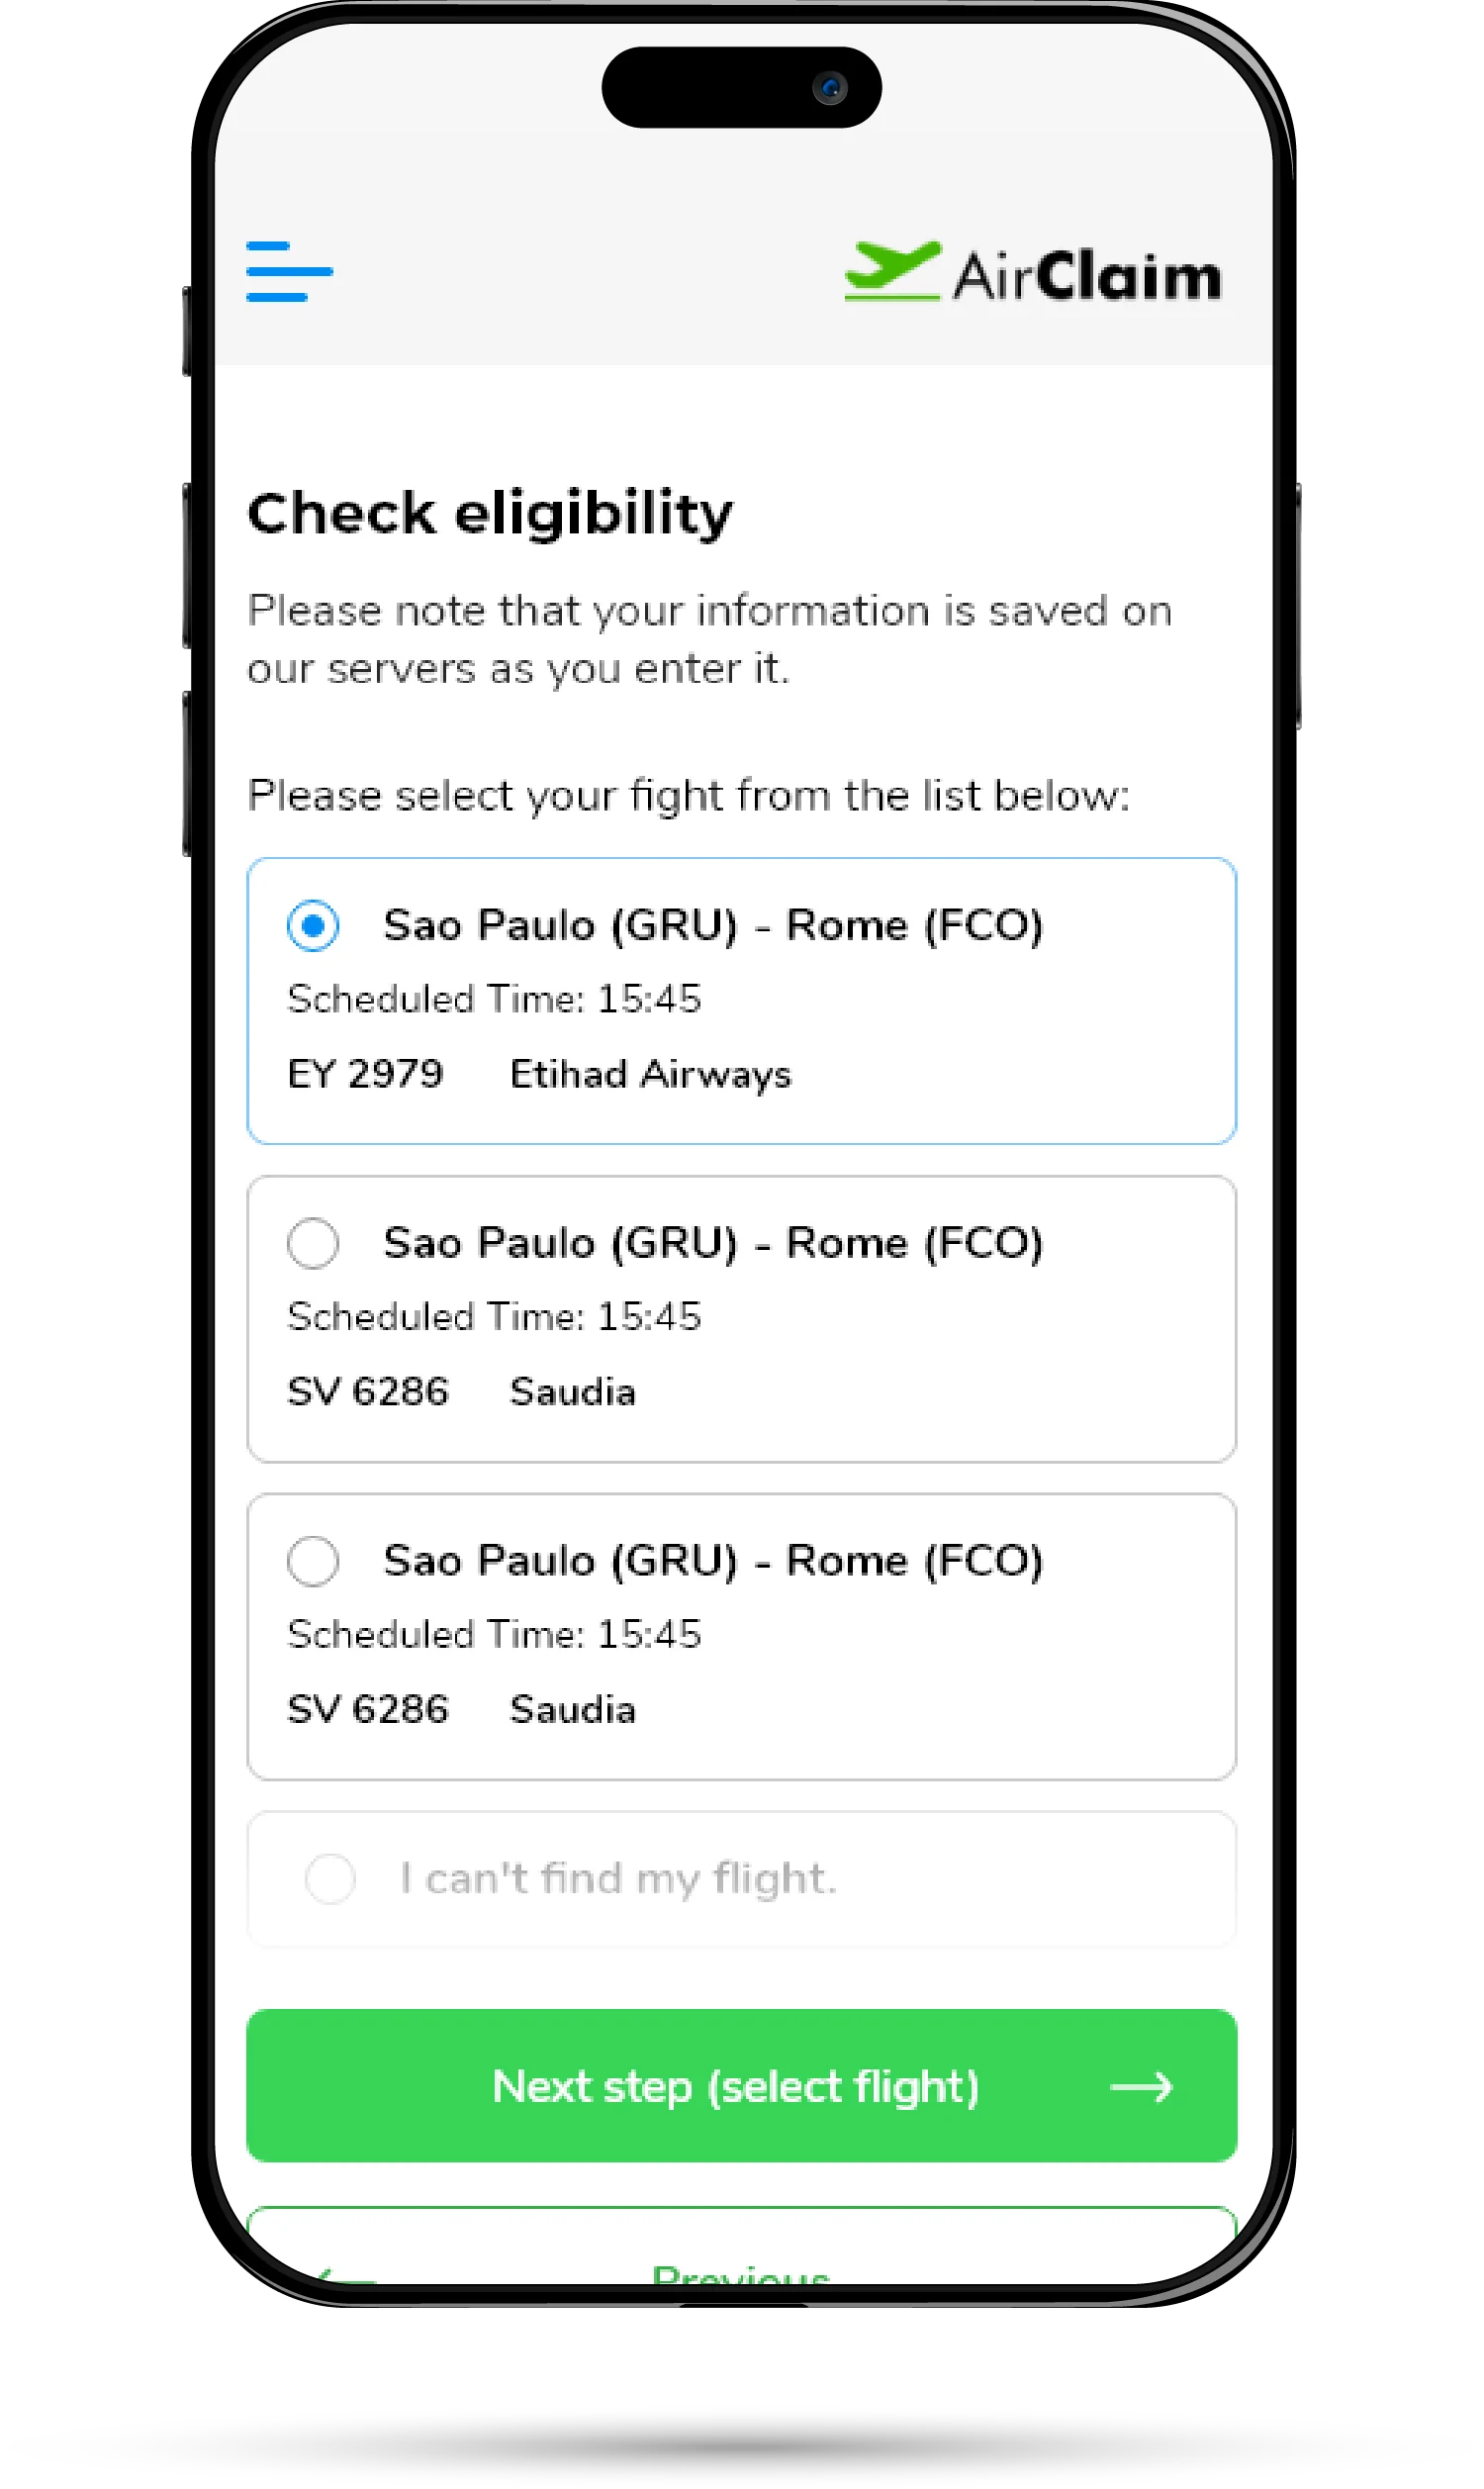Image resolution: width=1484 pixels, height=2489 pixels.
Task: Click the AirClaim brand name text
Action: point(1086,276)
